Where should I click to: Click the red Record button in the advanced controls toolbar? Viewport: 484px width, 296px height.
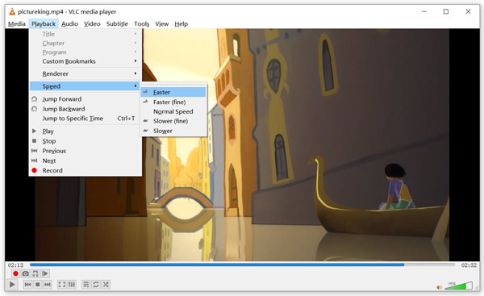point(15,273)
